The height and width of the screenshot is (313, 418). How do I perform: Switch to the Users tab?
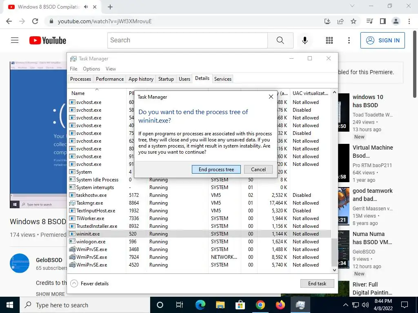tap(184, 79)
